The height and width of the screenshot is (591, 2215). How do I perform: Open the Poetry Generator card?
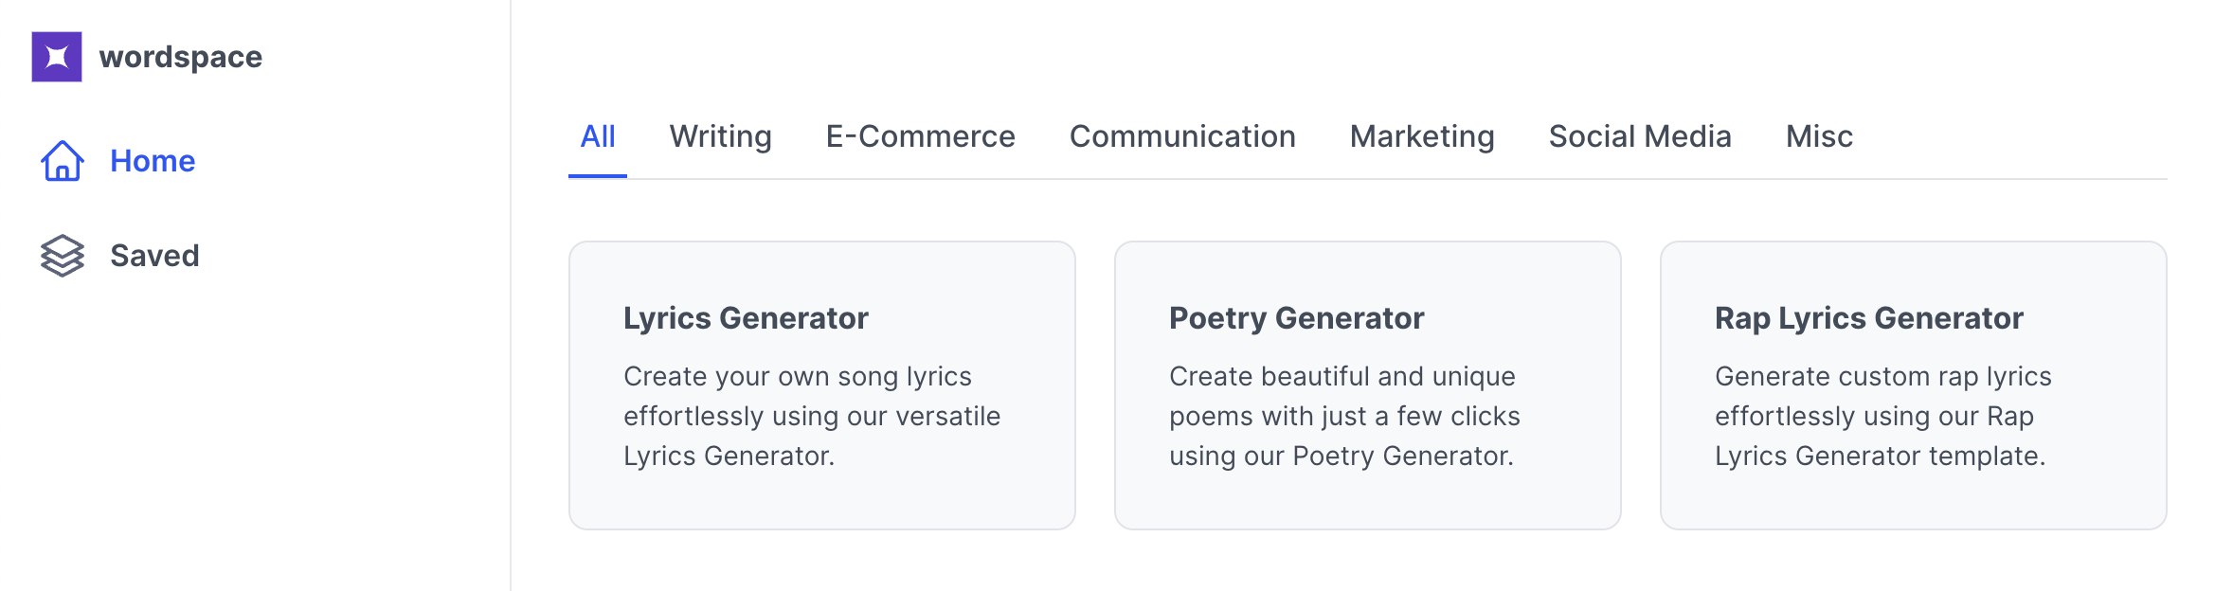1368,385
